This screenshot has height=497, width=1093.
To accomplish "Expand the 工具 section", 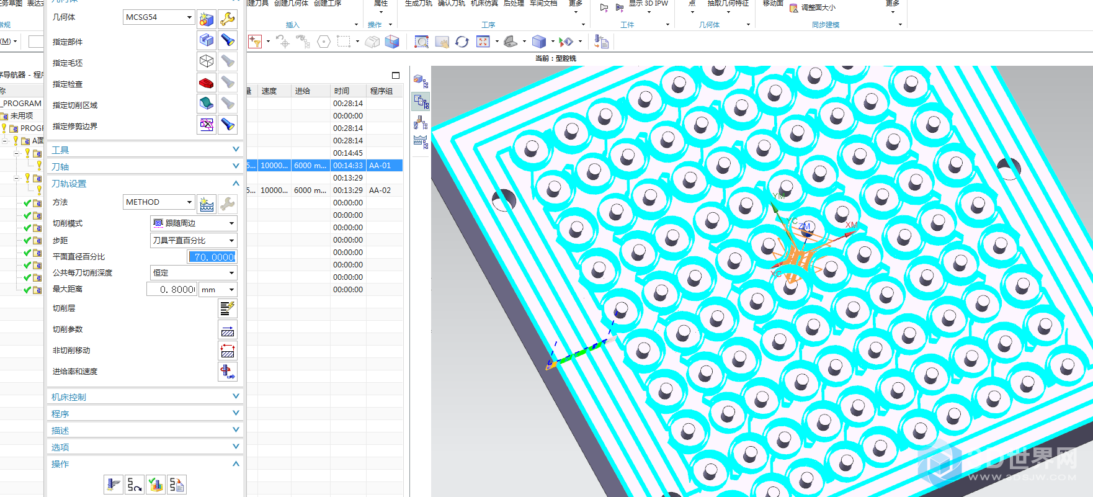I will [236, 149].
